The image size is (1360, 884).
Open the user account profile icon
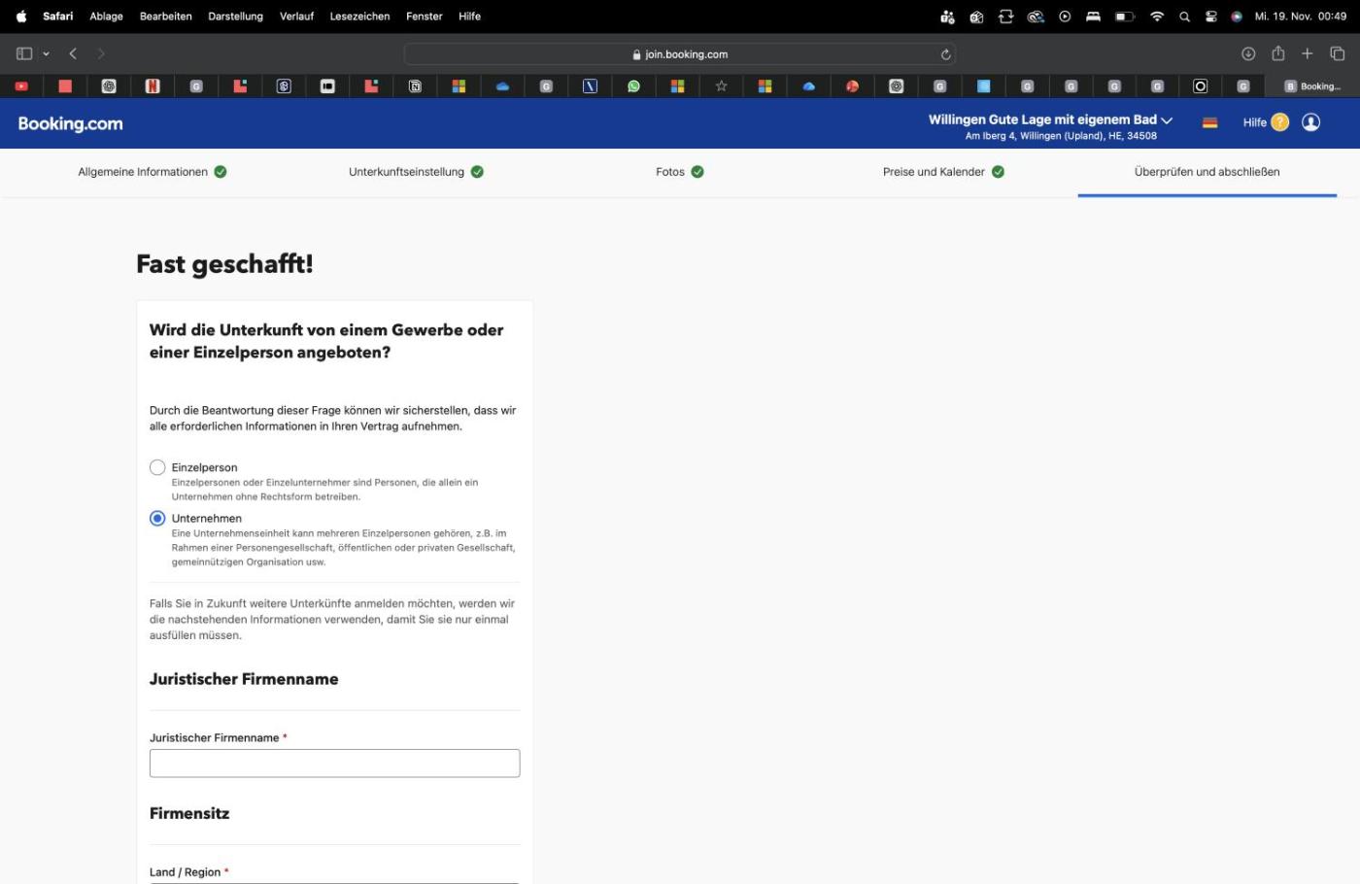click(1310, 122)
